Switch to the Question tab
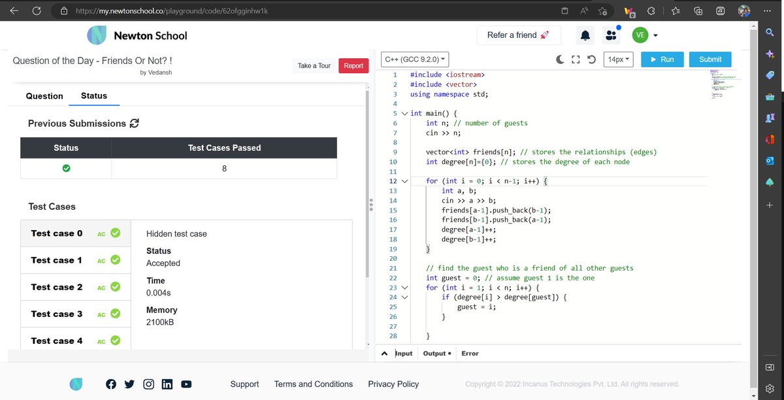 (44, 96)
